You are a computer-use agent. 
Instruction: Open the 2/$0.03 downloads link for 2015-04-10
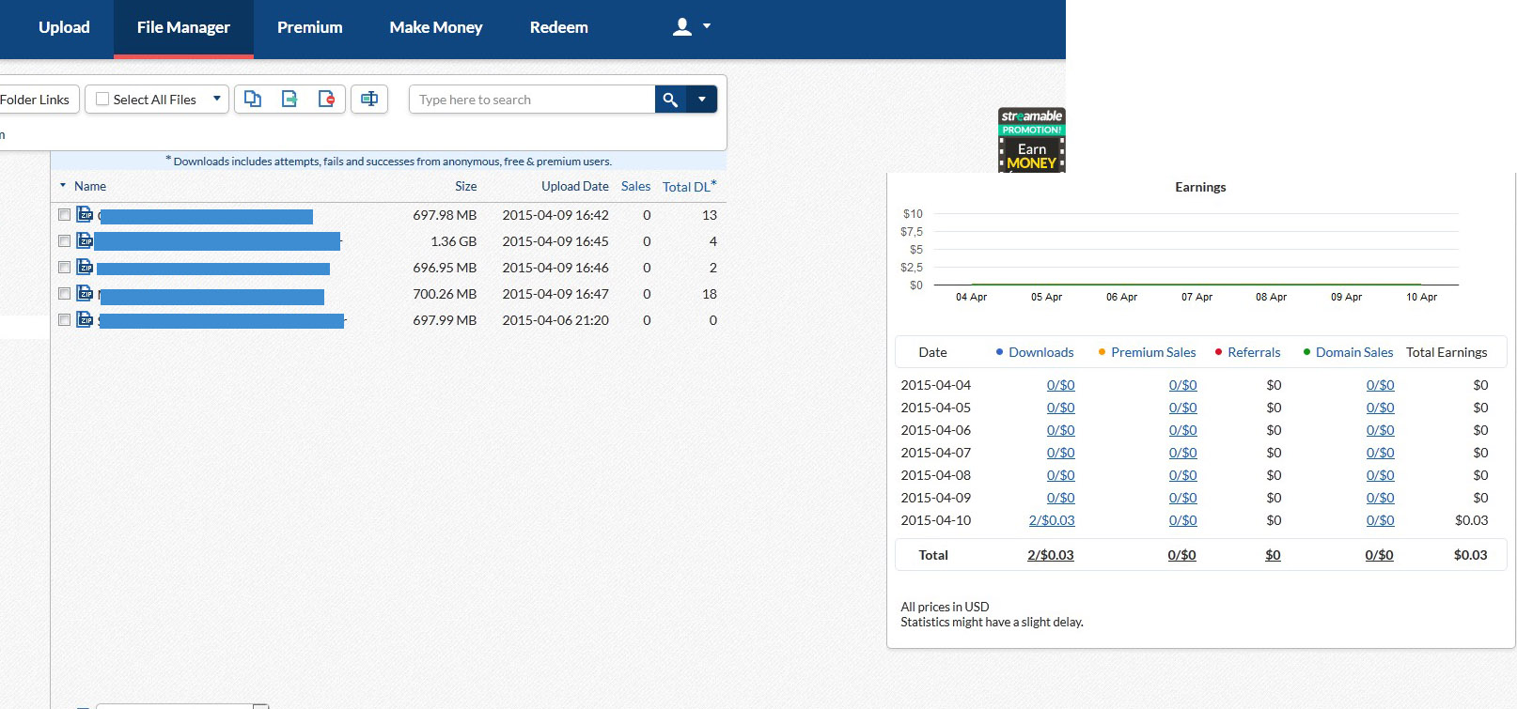coord(1051,520)
